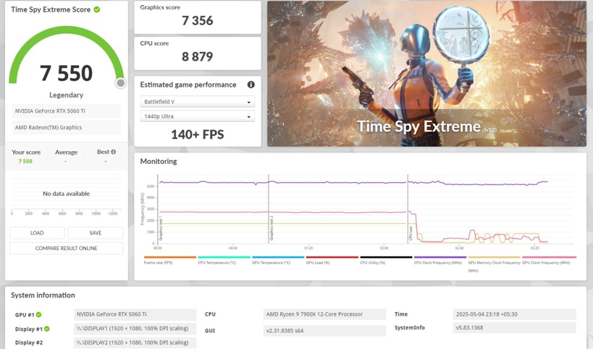Open the Estimated game performance info icon
Image resolution: width=593 pixels, height=349 pixels.
point(251,85)
